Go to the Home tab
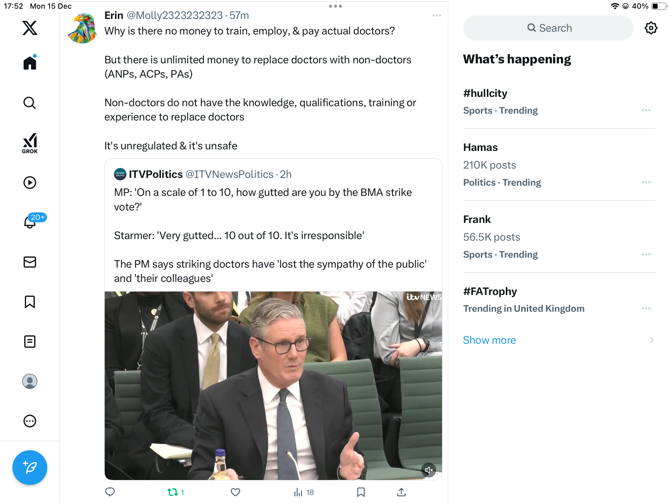The image size is (671, 503). pos(30,63)
